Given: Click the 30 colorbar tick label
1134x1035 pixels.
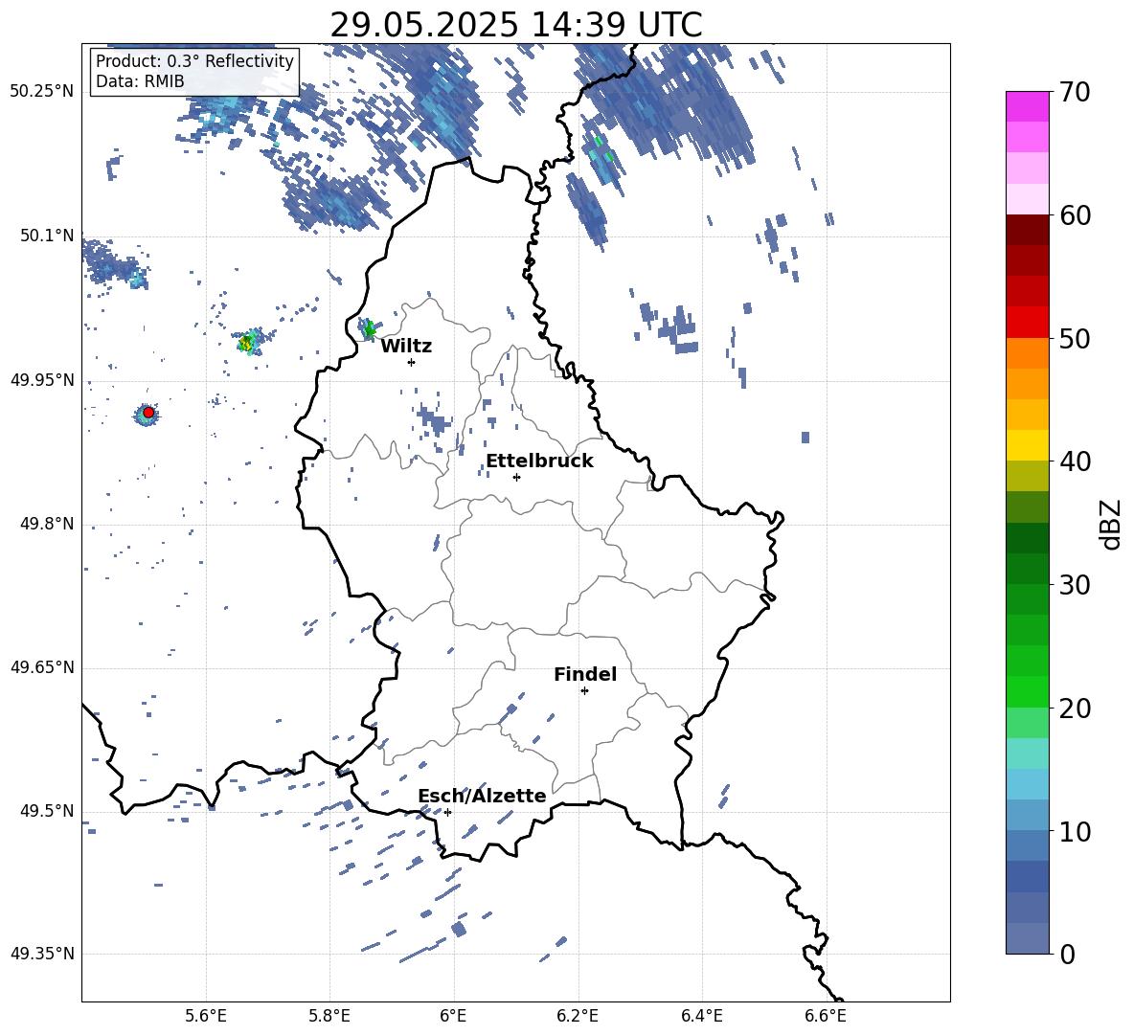Looking at the screenshot, I should 1075,585.
